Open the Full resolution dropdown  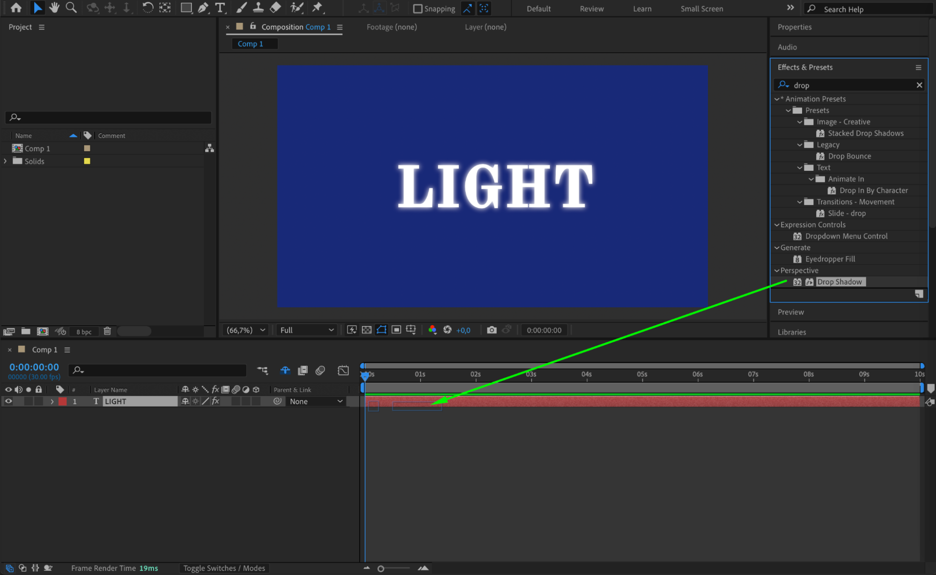click(x=307, y=330)
